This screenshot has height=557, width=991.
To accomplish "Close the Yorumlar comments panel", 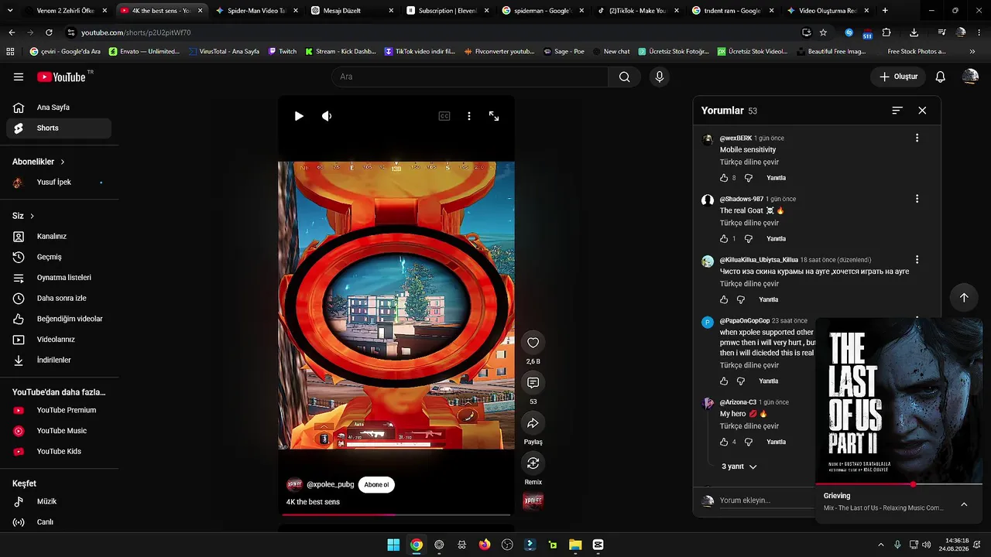I will point(922,111).
